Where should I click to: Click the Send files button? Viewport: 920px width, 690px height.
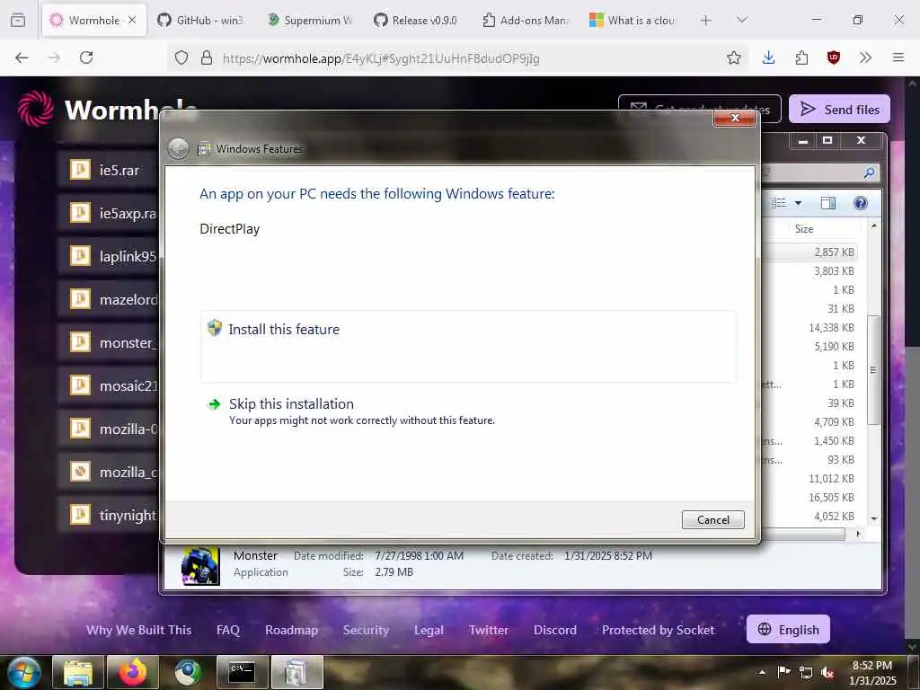tap(839, 109)
